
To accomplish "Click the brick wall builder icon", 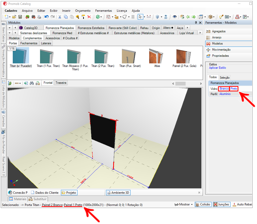I will [117, 17].
